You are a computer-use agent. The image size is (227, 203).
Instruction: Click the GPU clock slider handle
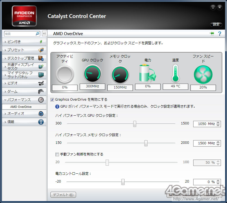[135, 124]
